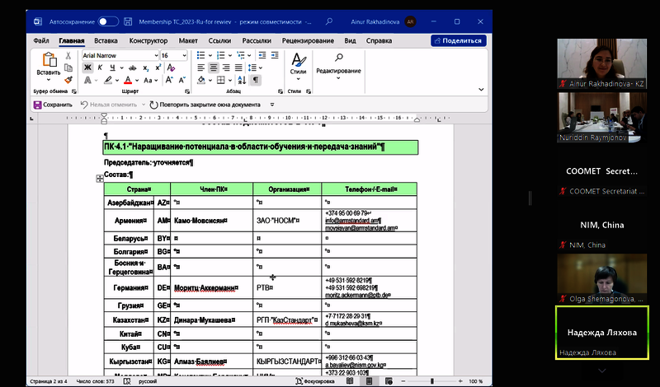660x387 pixels.
Task: Toggle italic formatting (К)
Action: click(100, 68)
